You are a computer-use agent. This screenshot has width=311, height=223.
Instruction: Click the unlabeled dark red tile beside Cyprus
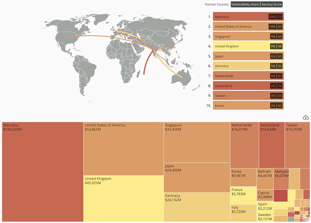pos(281,195)
